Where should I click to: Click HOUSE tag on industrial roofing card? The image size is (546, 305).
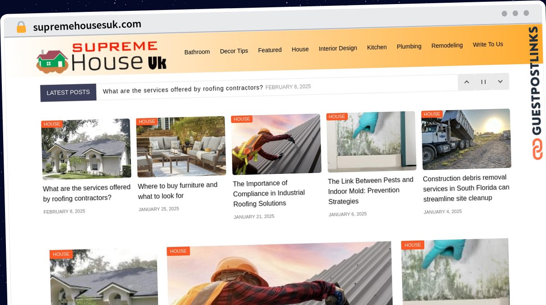242,119
